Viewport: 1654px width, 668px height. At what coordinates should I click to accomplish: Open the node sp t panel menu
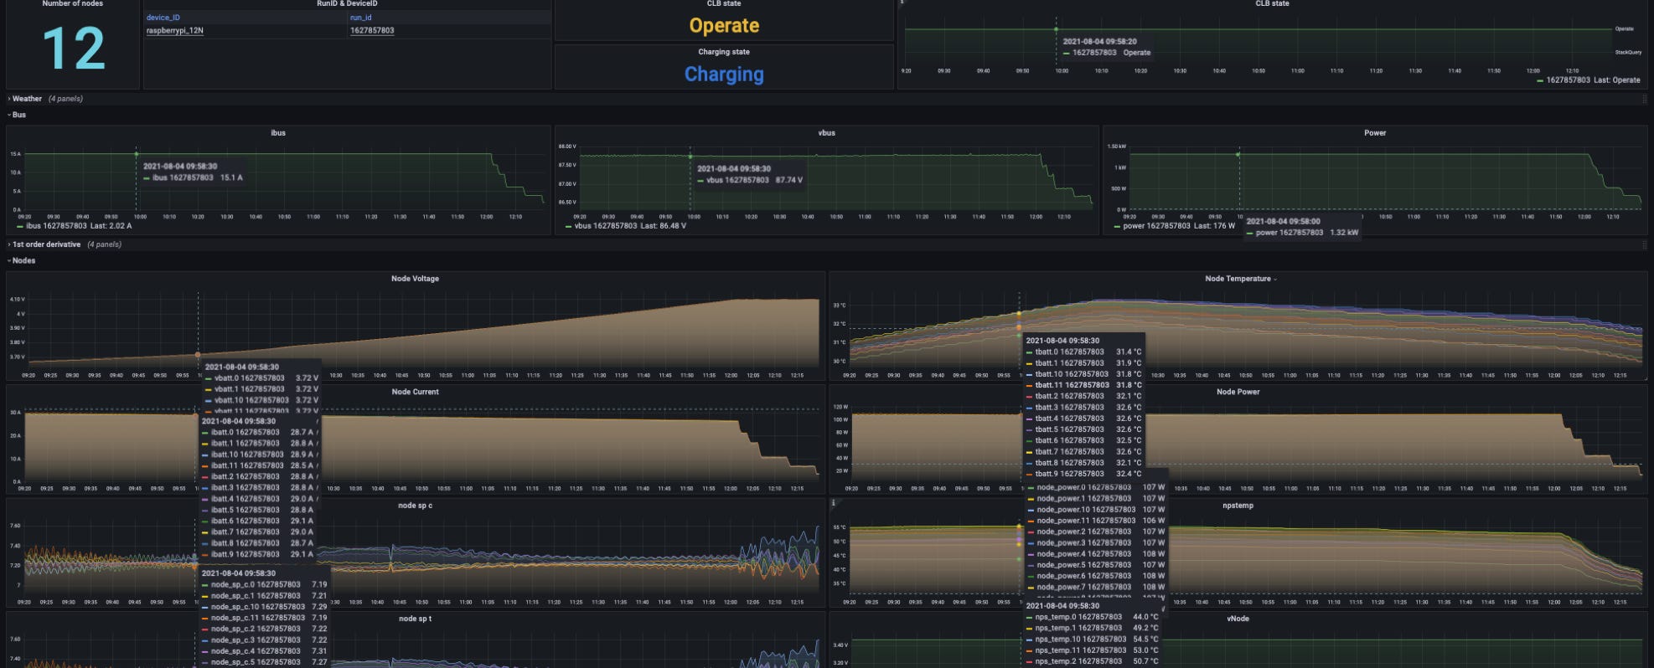coord(415,619)
